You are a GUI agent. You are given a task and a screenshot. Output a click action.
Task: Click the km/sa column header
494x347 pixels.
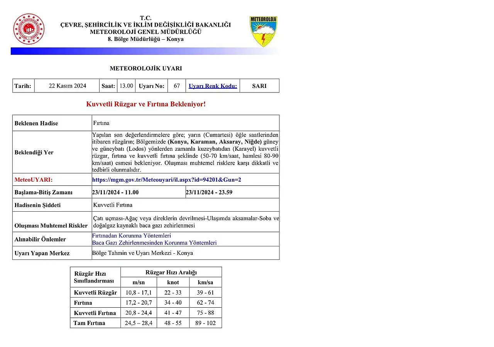tap(205, 282)
